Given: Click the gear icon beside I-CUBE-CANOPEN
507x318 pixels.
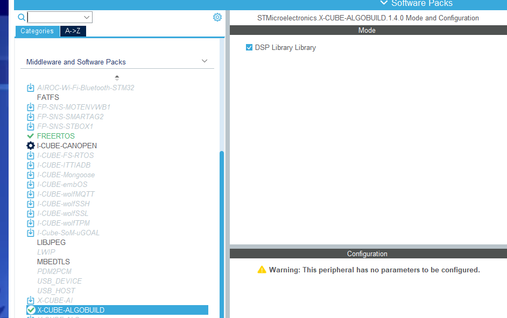Looking at the screenshot, I should [x=30, y=146].
